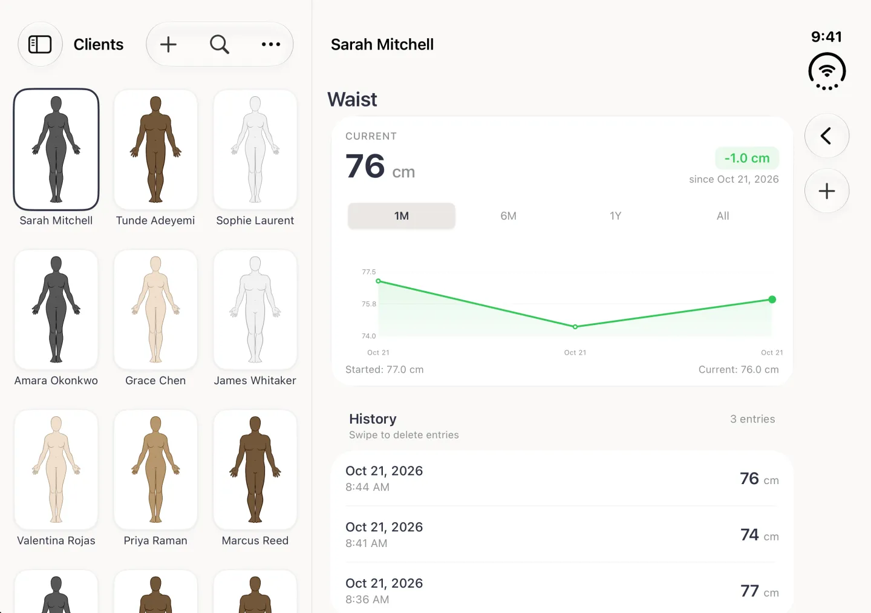The width and height of the screenshot is (871, 613).
Task: Select Priya Raman body figure
Action: 155,470
